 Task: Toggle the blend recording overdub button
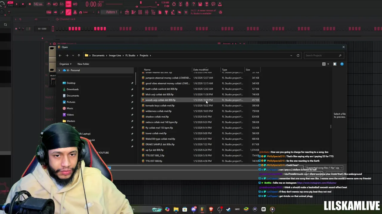tap(68, 4)
